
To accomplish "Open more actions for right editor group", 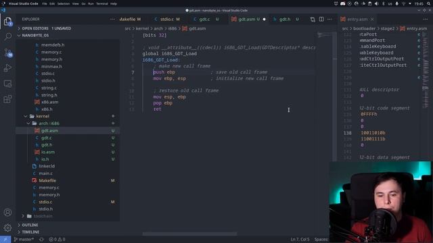I will pos(426,20).
